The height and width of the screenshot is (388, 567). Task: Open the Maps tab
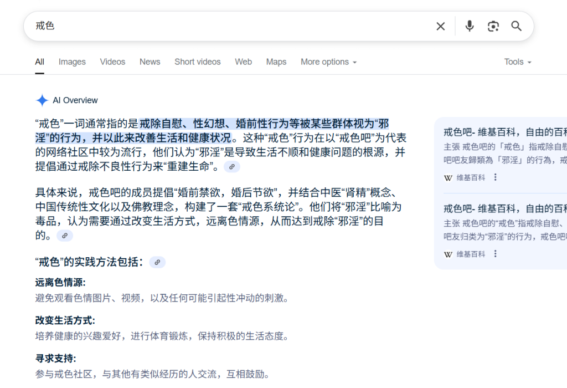(276, 62)
